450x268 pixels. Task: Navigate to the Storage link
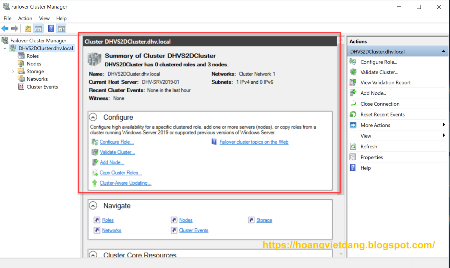[264, 220]
